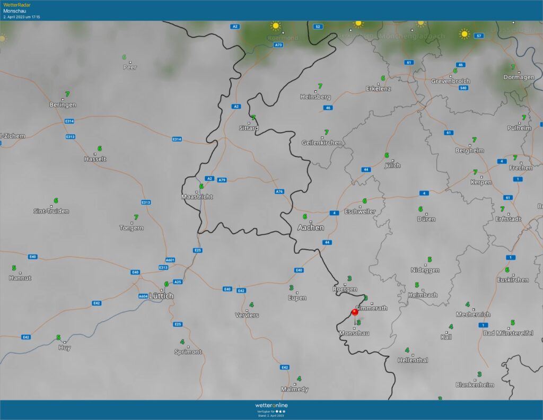Viewport: 543px width, 420px height.
Task: Select the 52 road shield
Action: 318,27
